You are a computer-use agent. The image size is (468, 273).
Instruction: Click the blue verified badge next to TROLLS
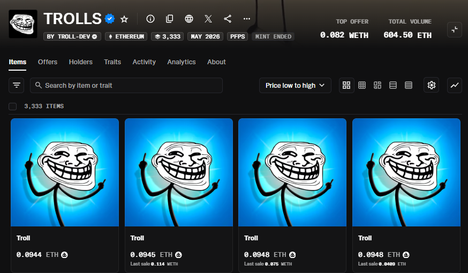(110, 19)
